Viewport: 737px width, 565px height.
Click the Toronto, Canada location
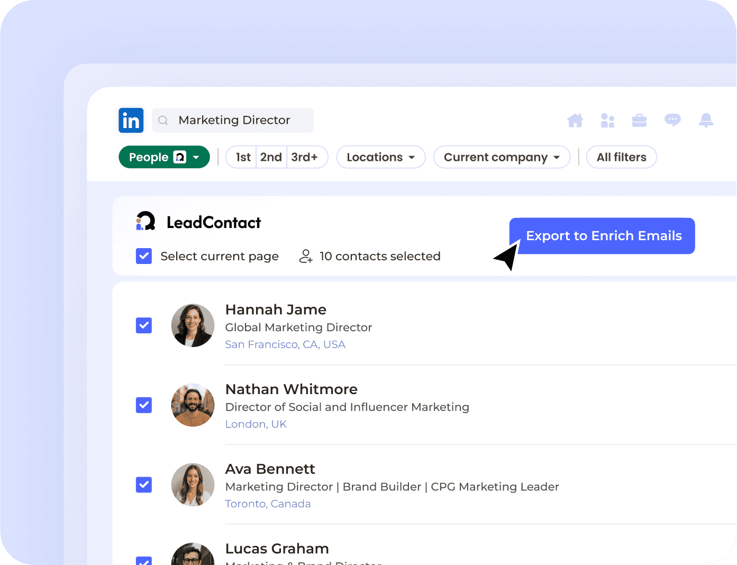tap(268, 504)
